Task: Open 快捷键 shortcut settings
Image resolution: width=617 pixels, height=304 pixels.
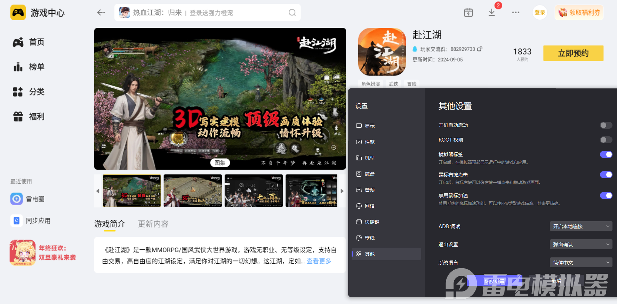Action: [386, 222]
